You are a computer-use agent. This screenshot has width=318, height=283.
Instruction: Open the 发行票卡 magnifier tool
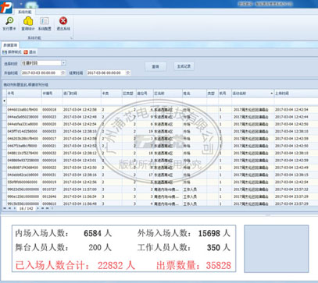(x=9, y=23)
